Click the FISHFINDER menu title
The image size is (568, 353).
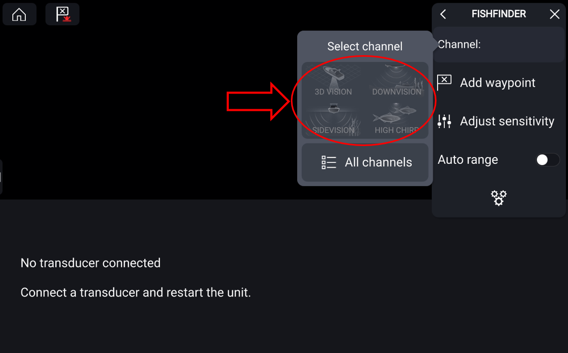(499, 14)
